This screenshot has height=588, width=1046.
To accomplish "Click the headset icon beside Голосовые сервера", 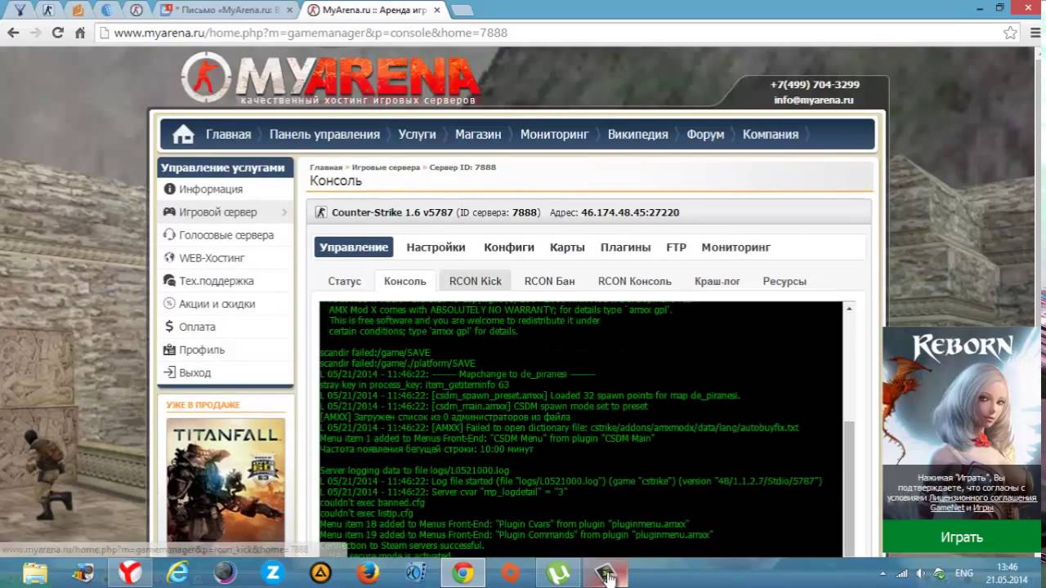I will (x=169, y=234).
